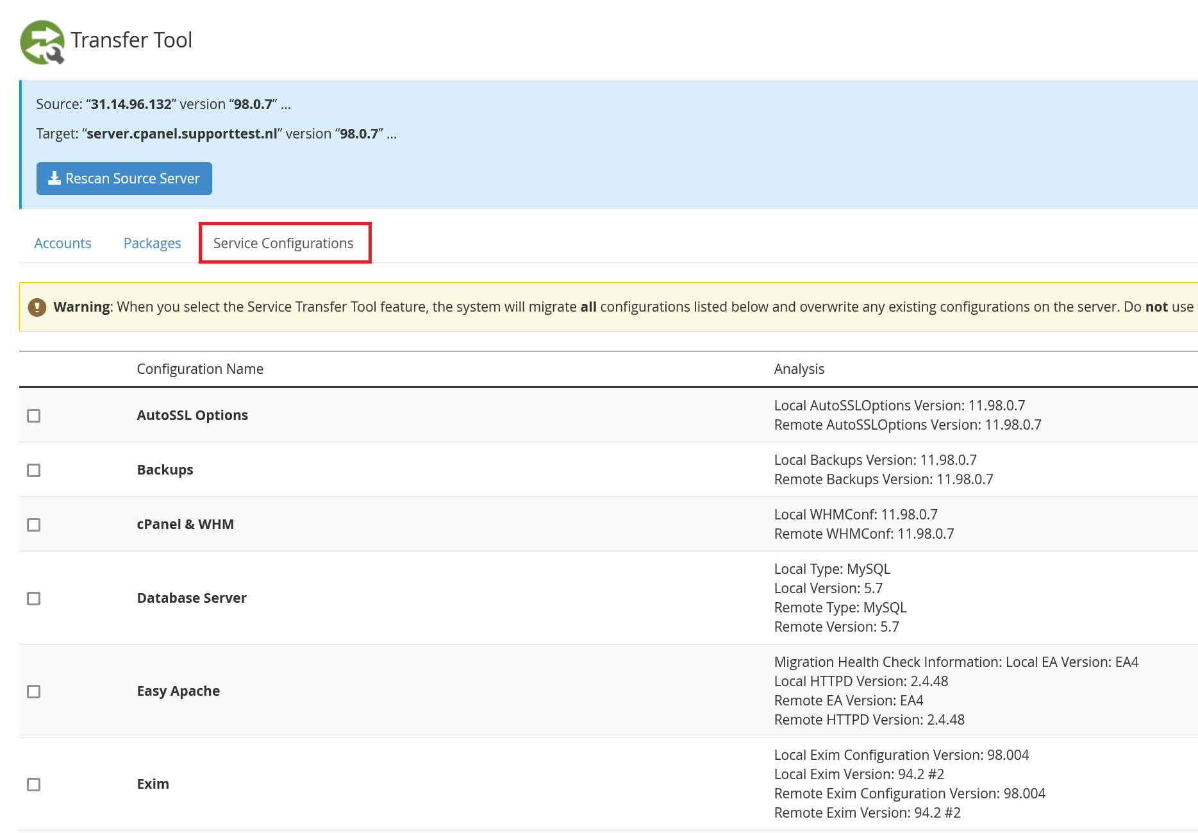1198x833 pixels.
Task: Click Remote HTTPD Version: 2.4.48 text
Action: coord(870,720)
